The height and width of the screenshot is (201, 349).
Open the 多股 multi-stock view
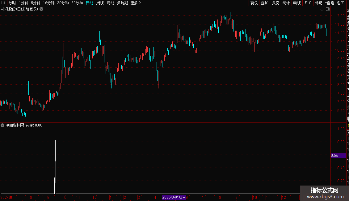275,3
